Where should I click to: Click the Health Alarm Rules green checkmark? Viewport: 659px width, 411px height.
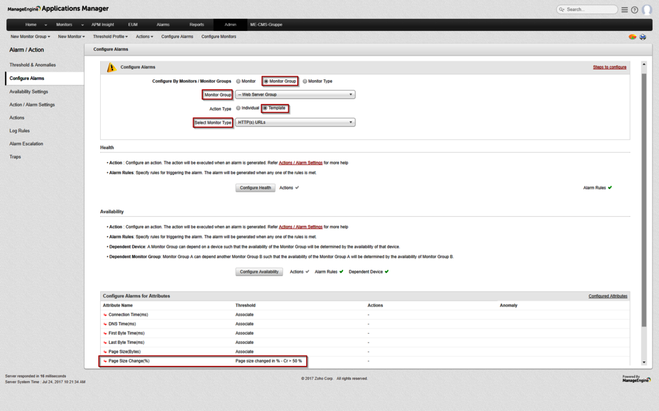(x=610, y=188)
